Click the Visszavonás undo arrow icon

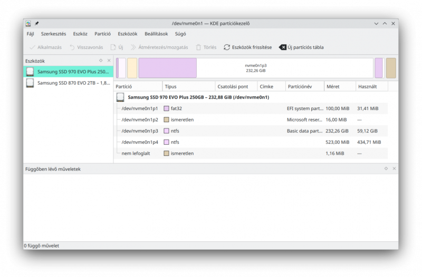(72, 47)
